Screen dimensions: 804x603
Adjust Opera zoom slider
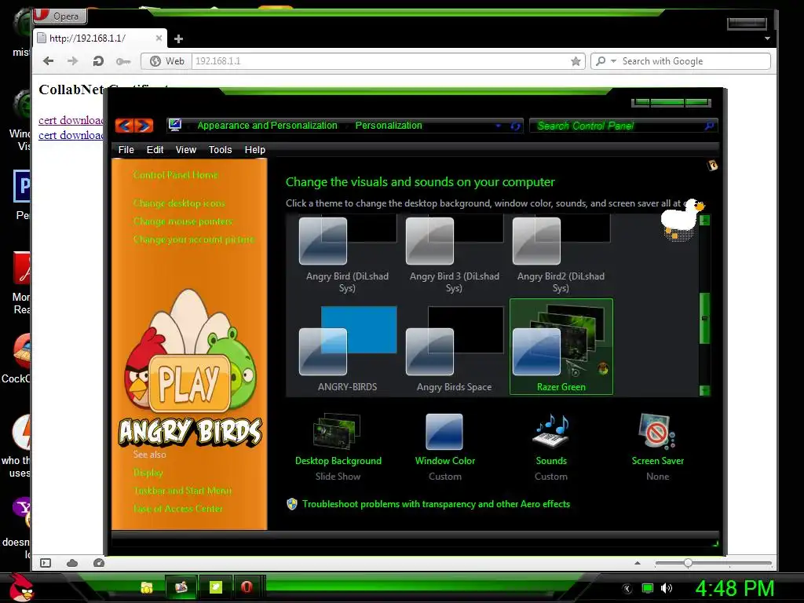688,563
